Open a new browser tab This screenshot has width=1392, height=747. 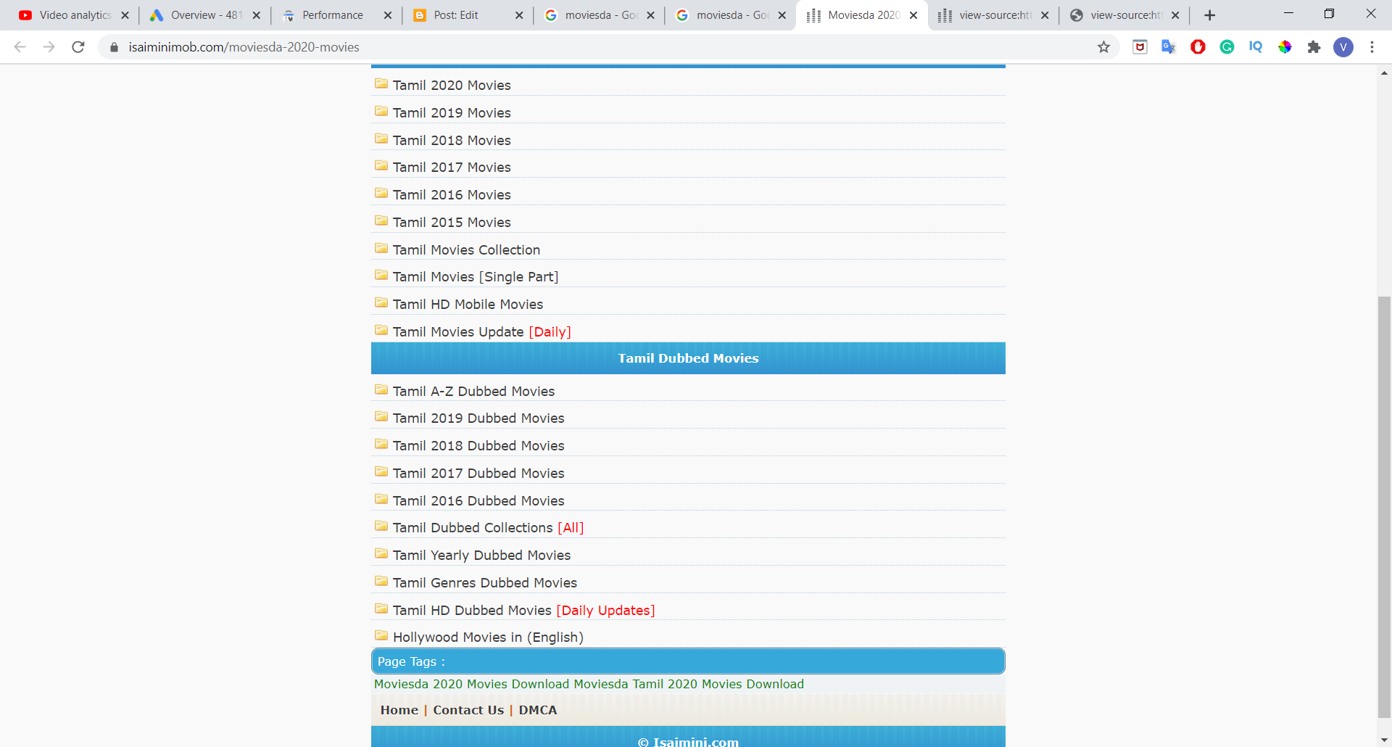pos(1209,15)
